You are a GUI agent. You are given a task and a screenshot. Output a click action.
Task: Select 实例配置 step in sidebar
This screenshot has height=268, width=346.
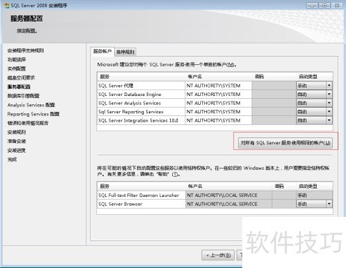(x=17, y=68)
